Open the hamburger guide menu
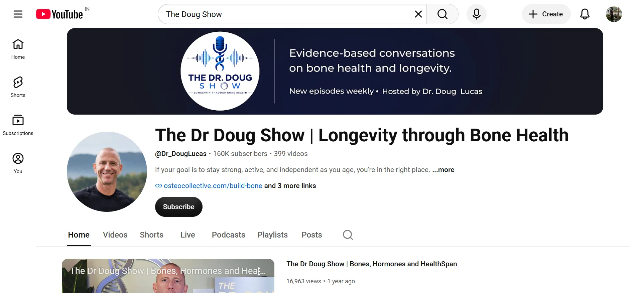This screenshot has height=293, width=630. 18,14
